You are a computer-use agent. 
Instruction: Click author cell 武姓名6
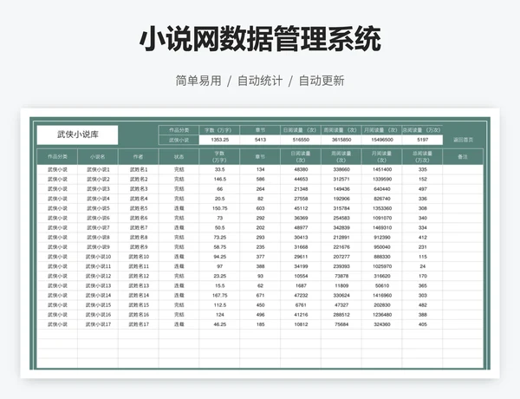tap(139, 218)
